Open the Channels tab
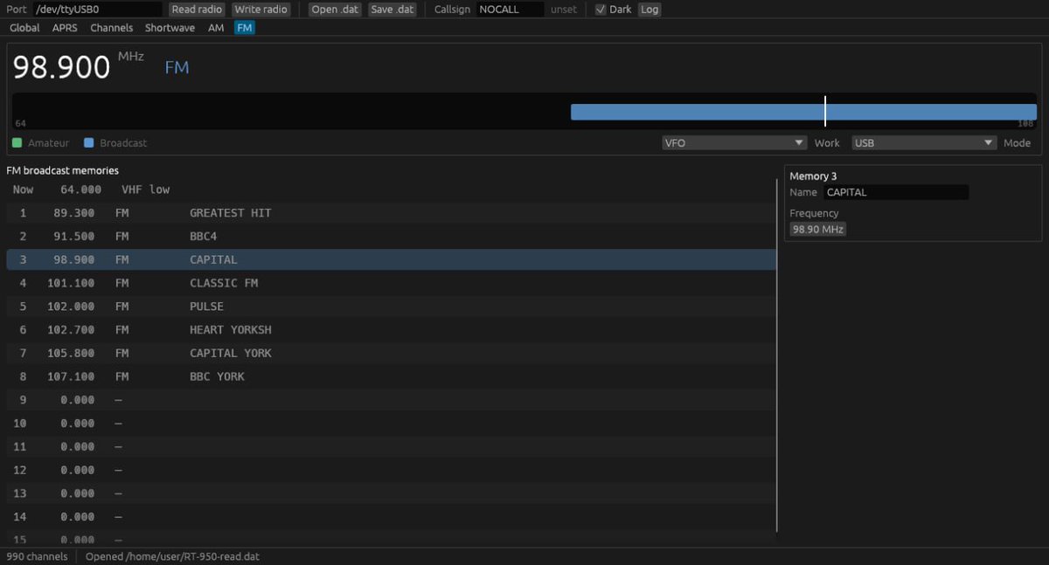 click(112, 28)
